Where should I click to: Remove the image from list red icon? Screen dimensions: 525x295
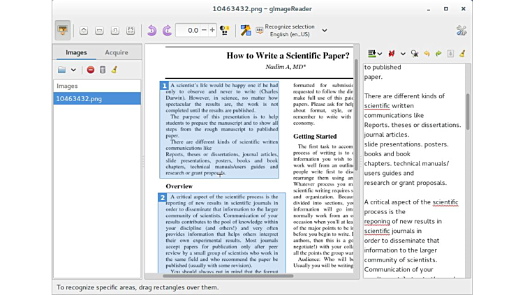pyautogui.click(x=90, y=70)
